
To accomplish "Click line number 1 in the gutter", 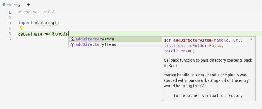I will (x=9, y=12).
